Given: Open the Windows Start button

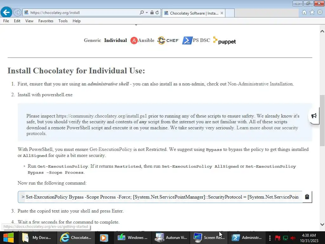Looking at the screenshot, I should point(8,238).
